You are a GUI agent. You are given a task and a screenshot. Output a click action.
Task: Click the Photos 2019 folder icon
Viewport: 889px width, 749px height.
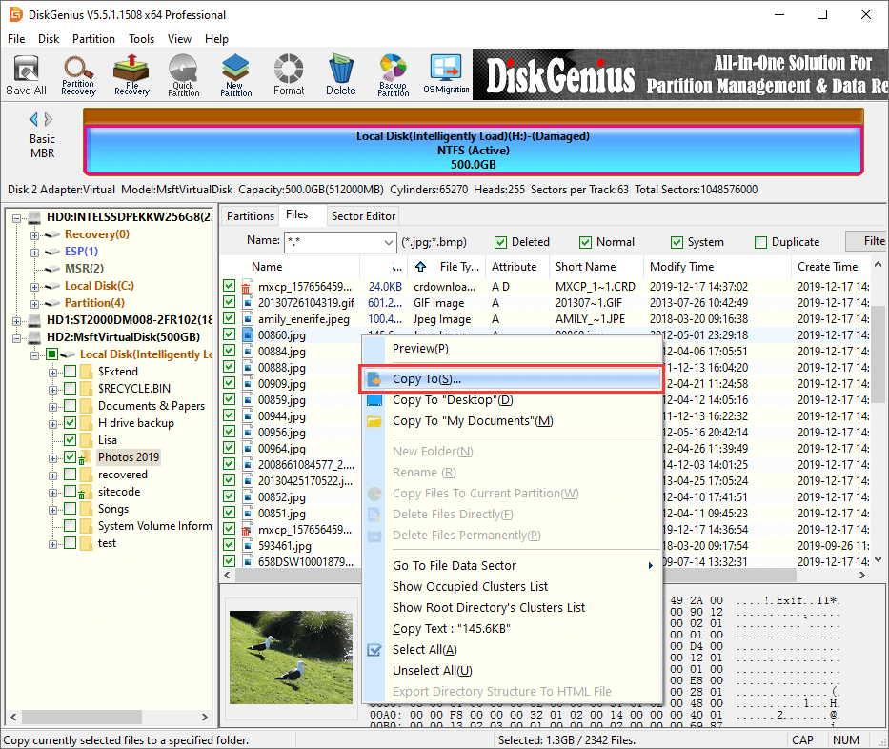(x=86, y=457)
